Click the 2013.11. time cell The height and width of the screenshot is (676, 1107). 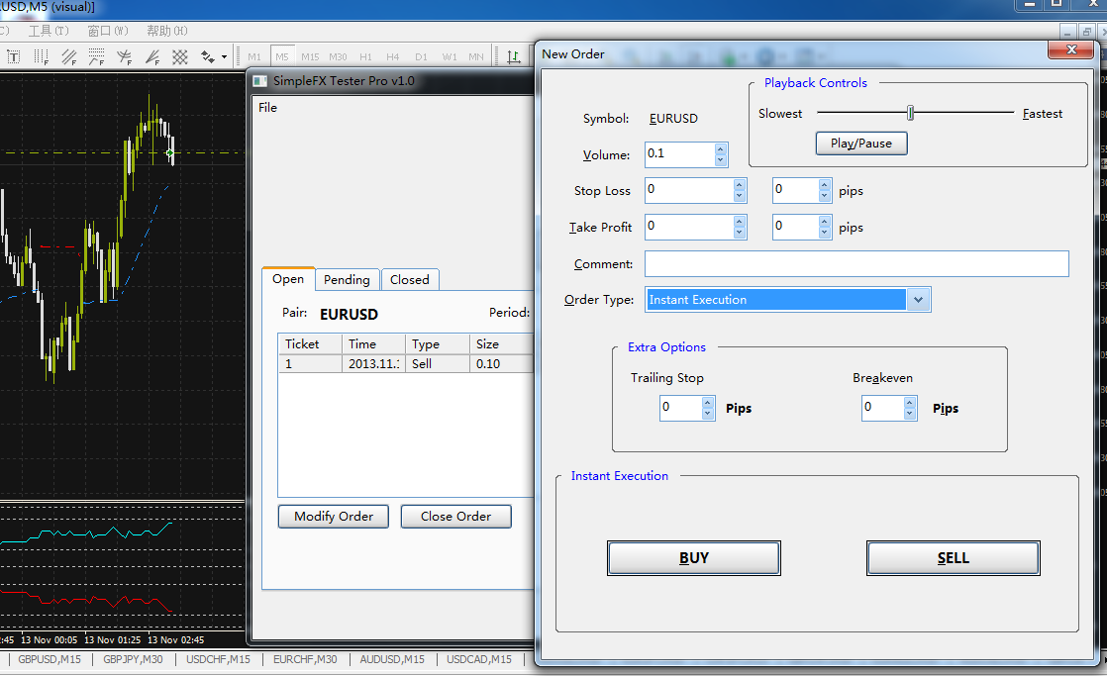373,363
